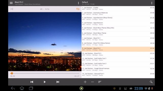Select track 11 End Credits Part 1

[118, 59]
